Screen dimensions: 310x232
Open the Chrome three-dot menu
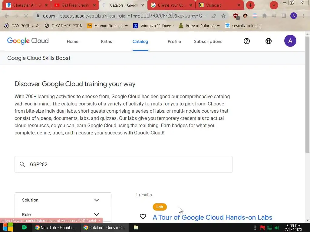(x=303, y=16)
